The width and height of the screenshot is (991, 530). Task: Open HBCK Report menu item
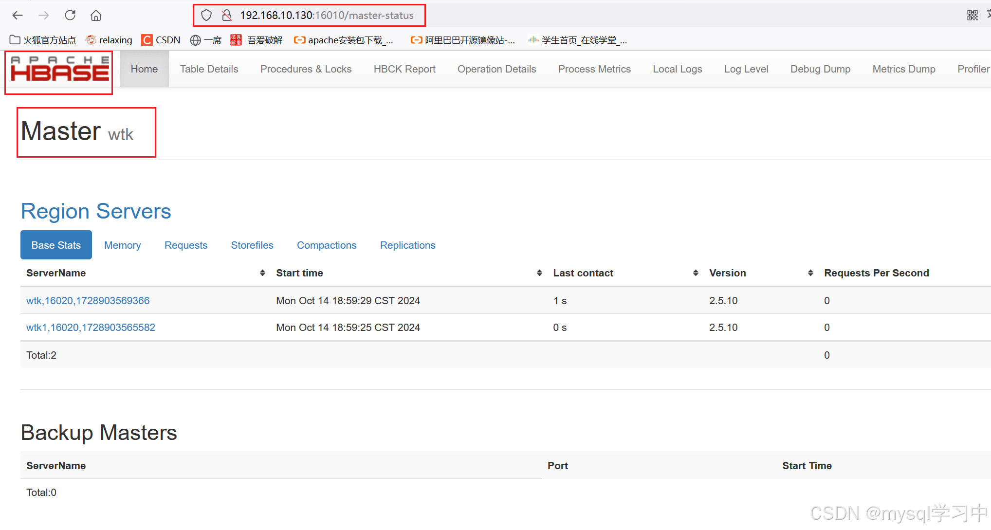point(404,69)
